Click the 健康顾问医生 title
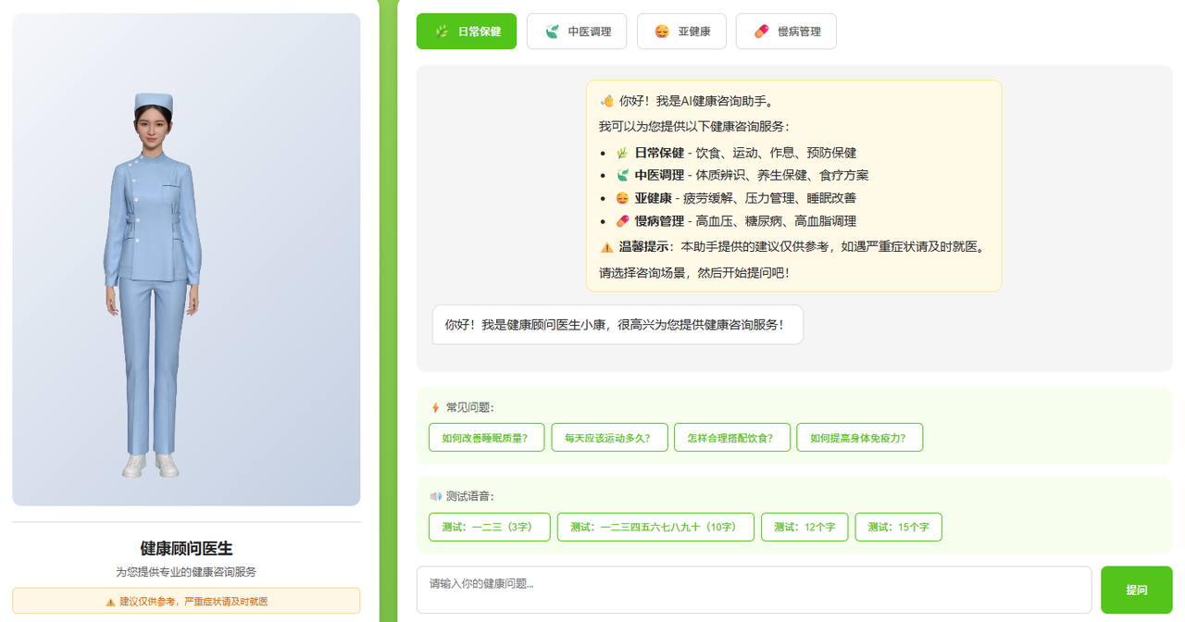This screenshot has width=1185, height=622. pos(186,549)
